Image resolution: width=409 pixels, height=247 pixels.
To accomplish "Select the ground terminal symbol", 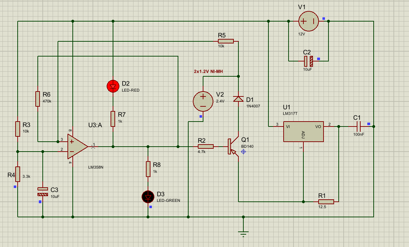I will [243, 232].
